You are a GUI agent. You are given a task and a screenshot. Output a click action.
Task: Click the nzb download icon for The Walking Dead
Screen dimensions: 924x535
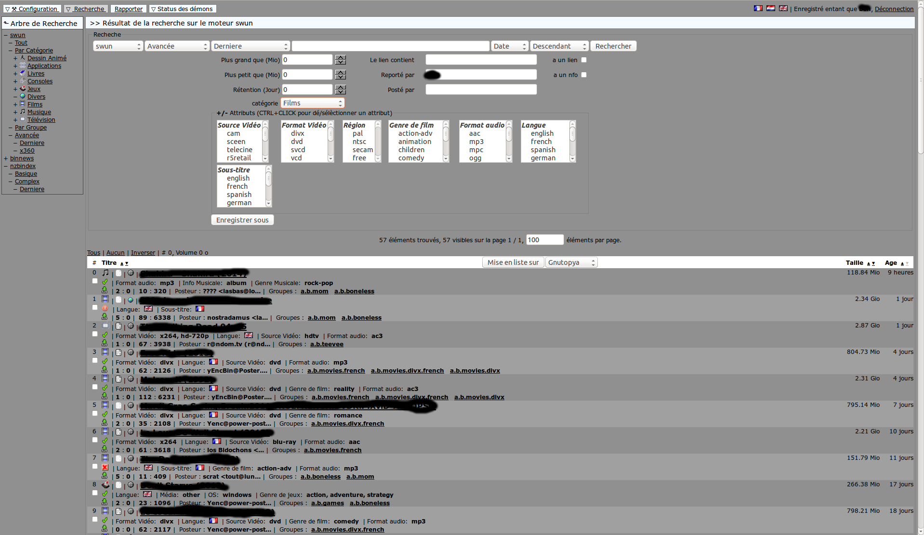coord(105,343)
